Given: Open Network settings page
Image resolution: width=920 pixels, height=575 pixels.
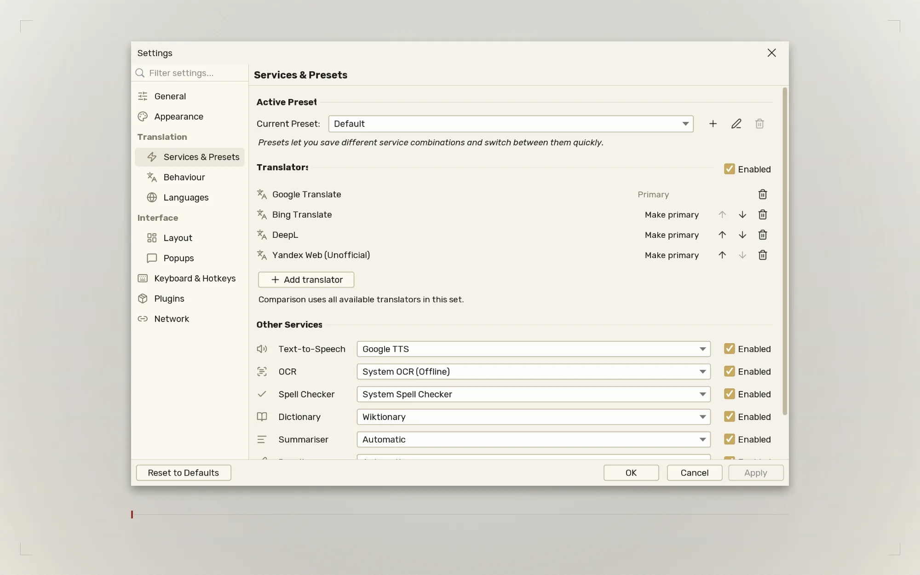Looking at the screenshot, I should [190, 319].
